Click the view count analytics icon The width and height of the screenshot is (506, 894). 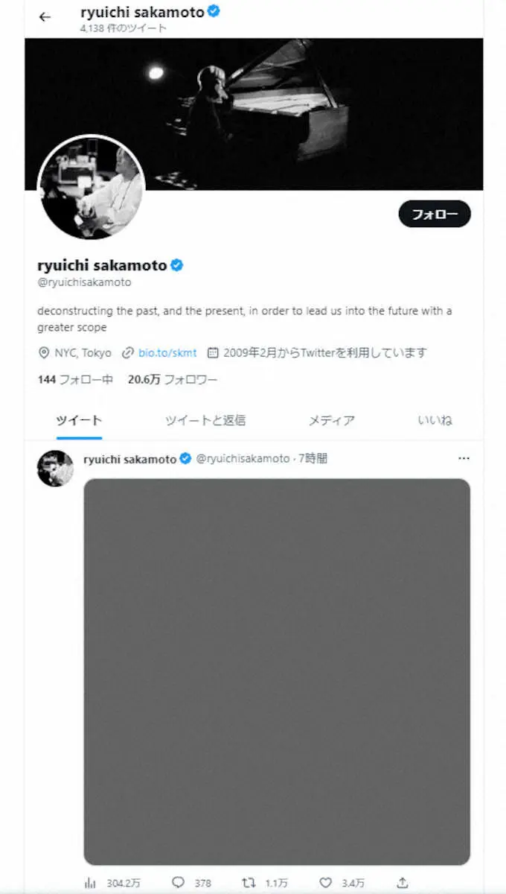pyautogui.click(x=91, y=883)
